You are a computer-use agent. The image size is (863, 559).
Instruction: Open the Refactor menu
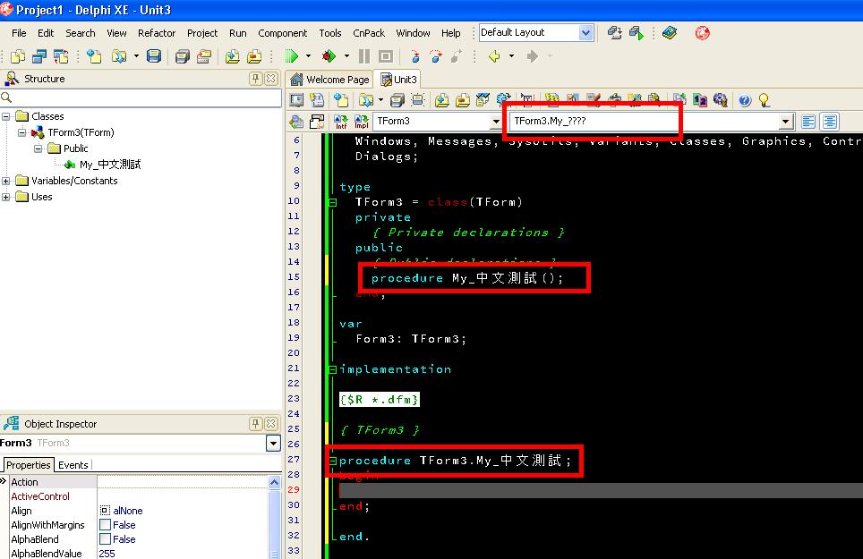point(157,33)
